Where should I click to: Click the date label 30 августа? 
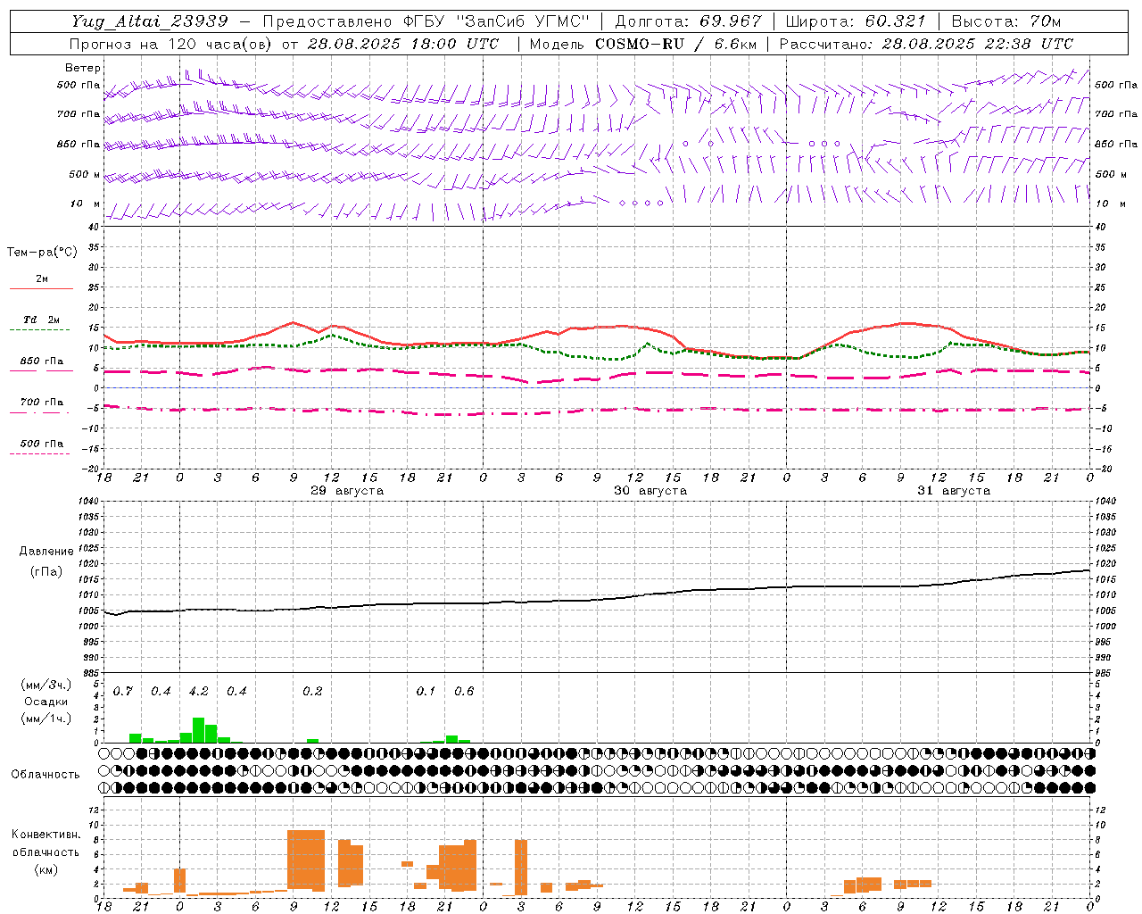click(650, 491)
